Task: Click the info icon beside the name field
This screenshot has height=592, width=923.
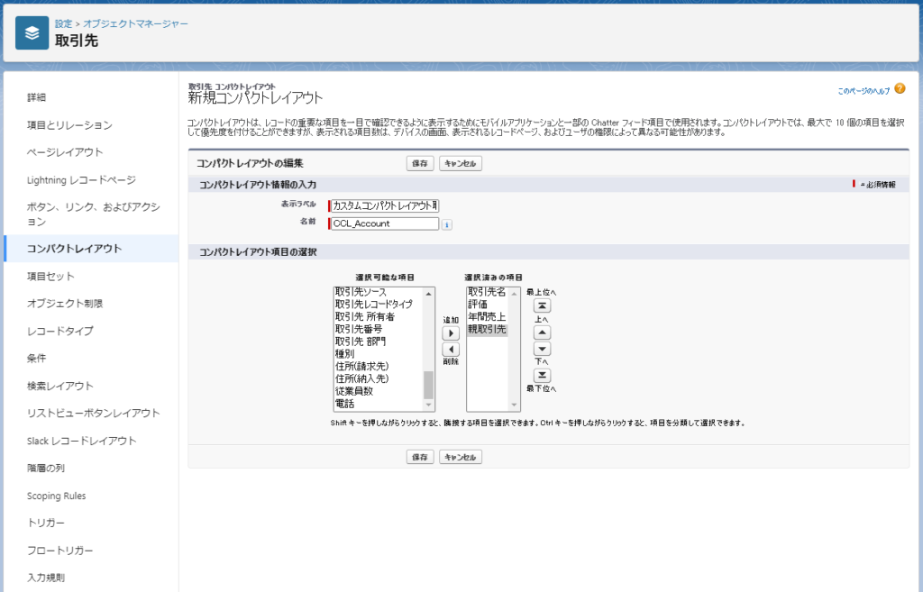Action: click(x=447, y=224)
